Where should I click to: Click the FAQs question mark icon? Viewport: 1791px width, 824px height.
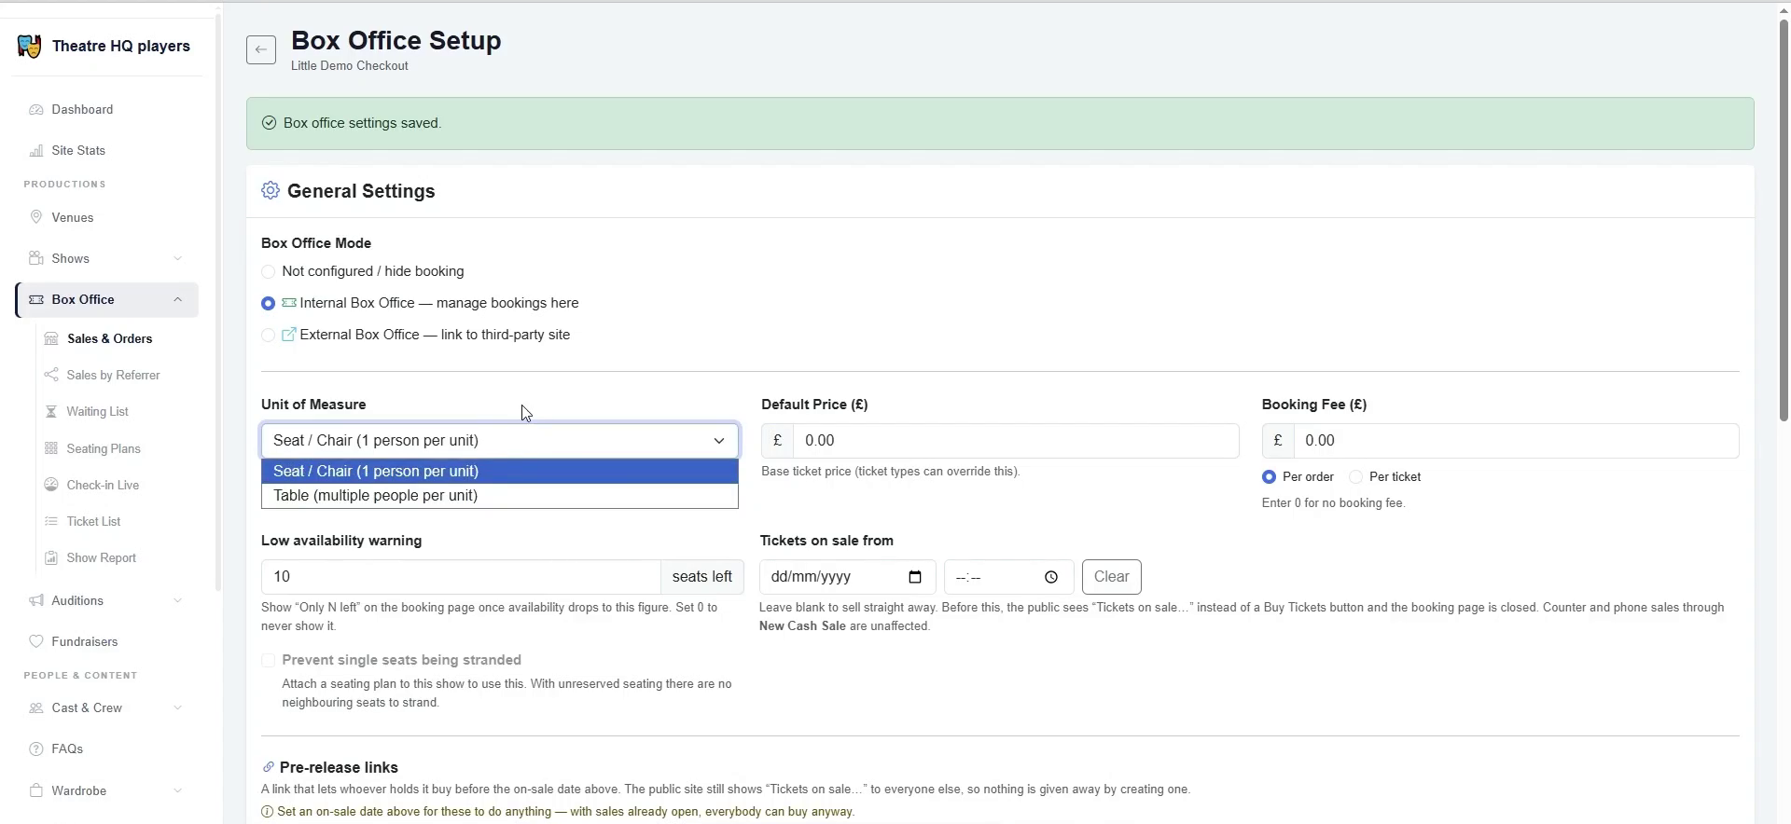click(36, 748)
